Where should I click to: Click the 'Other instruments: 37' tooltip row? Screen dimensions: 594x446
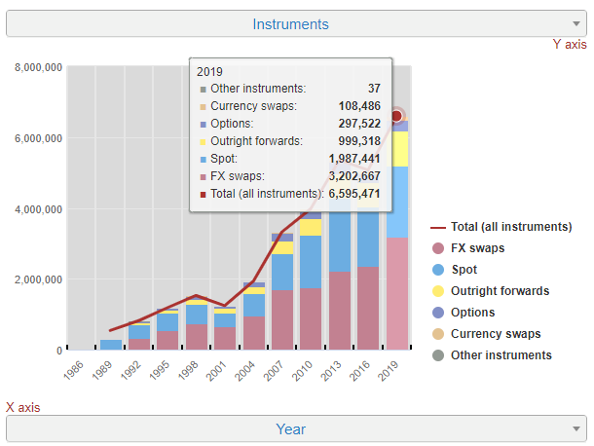[290, 89]
